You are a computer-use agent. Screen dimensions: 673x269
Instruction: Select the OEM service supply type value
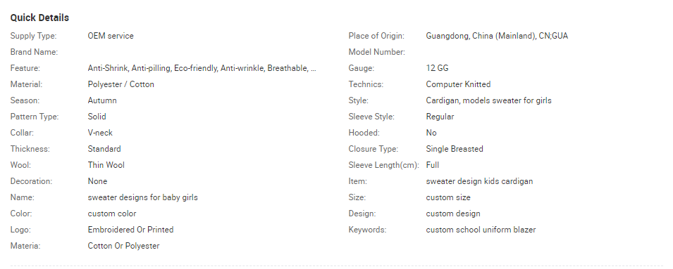[x=111, y=36]
